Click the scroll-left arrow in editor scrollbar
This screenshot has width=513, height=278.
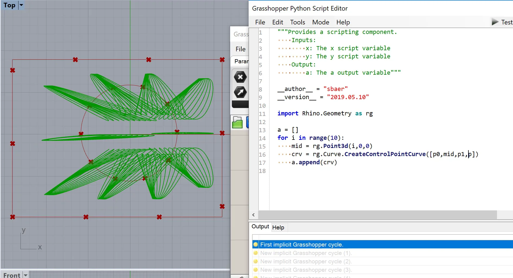254,215
